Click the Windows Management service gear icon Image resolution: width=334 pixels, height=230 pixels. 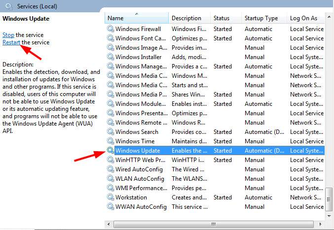click(x=111, y=66)
